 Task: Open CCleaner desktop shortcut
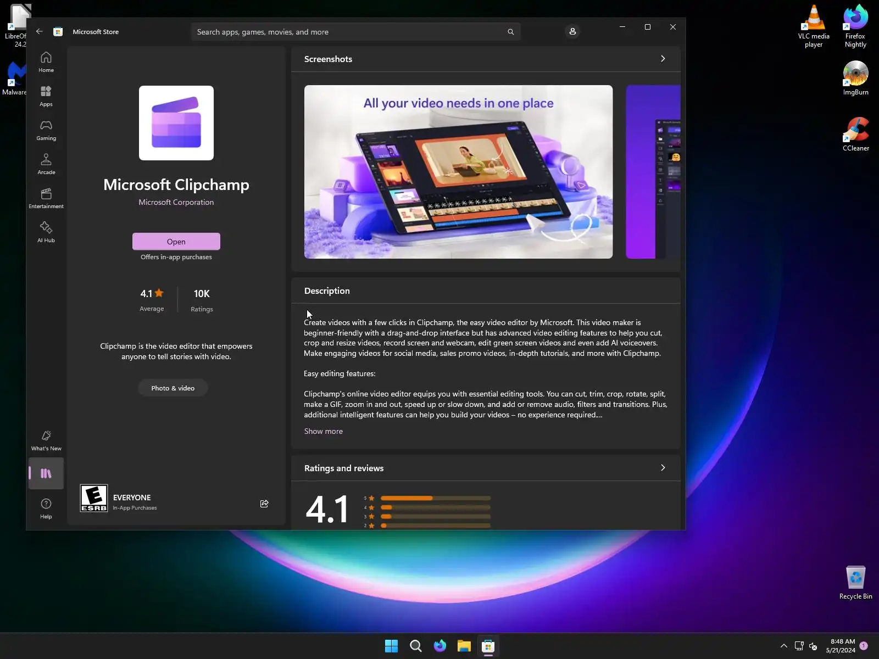855,134
